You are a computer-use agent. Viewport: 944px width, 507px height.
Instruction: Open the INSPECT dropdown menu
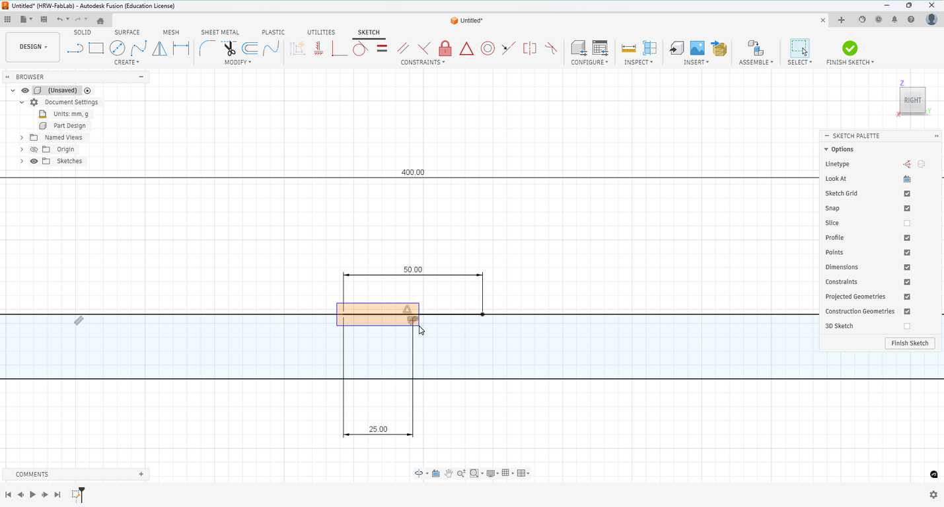[x=638, y=62]
